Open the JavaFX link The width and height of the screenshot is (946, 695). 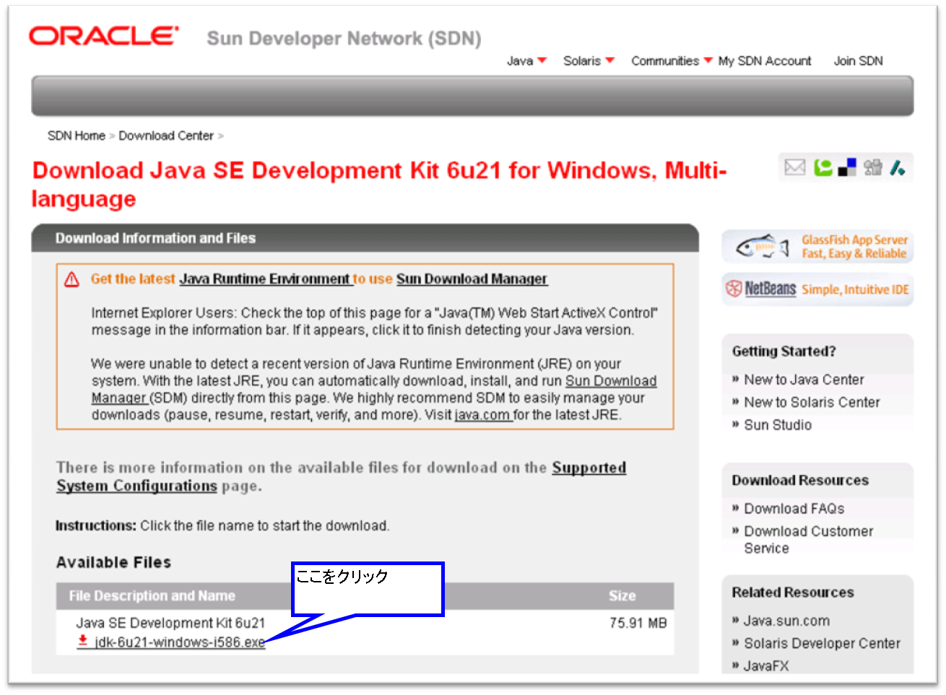(x=766, y=665)
